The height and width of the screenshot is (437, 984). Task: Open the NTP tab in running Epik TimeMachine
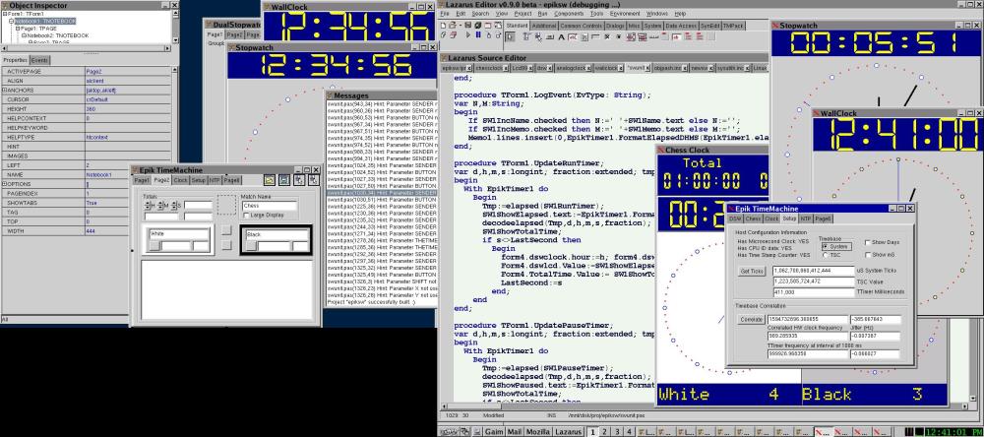806,218
